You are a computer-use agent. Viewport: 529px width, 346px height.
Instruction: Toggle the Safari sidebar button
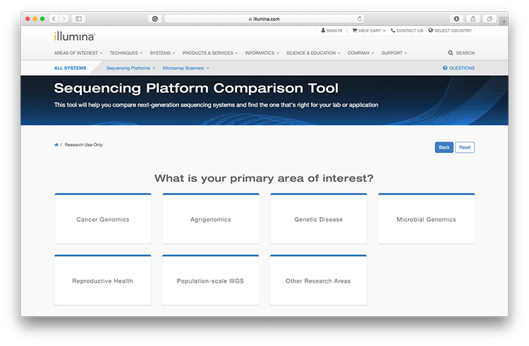click(x=78, y=19)
